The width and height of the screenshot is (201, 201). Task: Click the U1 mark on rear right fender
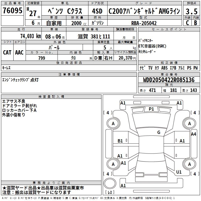[179, 172]
